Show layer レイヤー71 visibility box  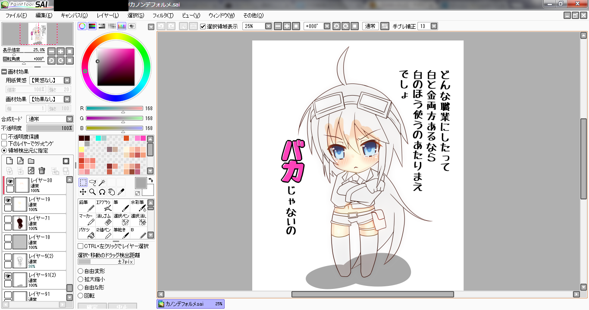point(8,219)
